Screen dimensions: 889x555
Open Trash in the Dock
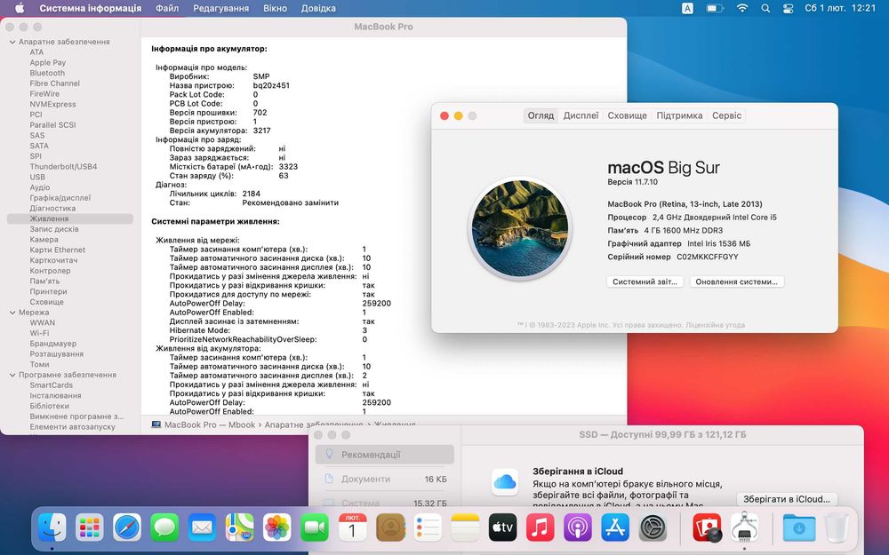837,527
